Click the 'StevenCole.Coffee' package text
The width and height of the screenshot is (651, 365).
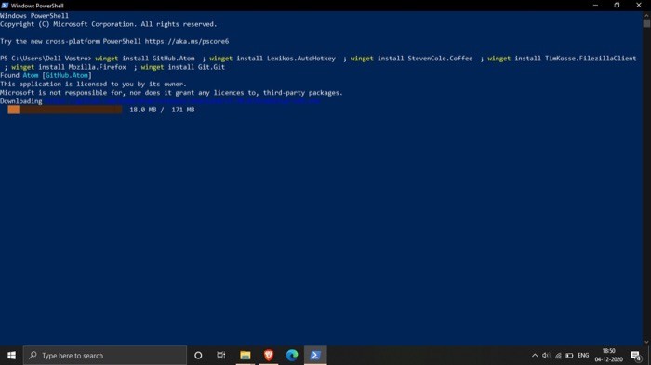pos(440,59)
